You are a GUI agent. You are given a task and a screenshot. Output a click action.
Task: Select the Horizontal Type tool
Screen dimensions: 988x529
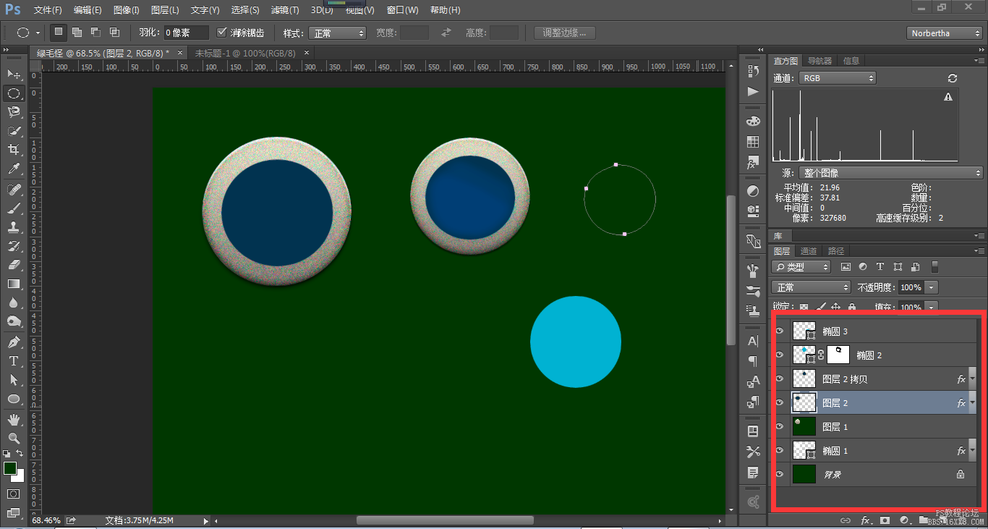tap(14, 361)
